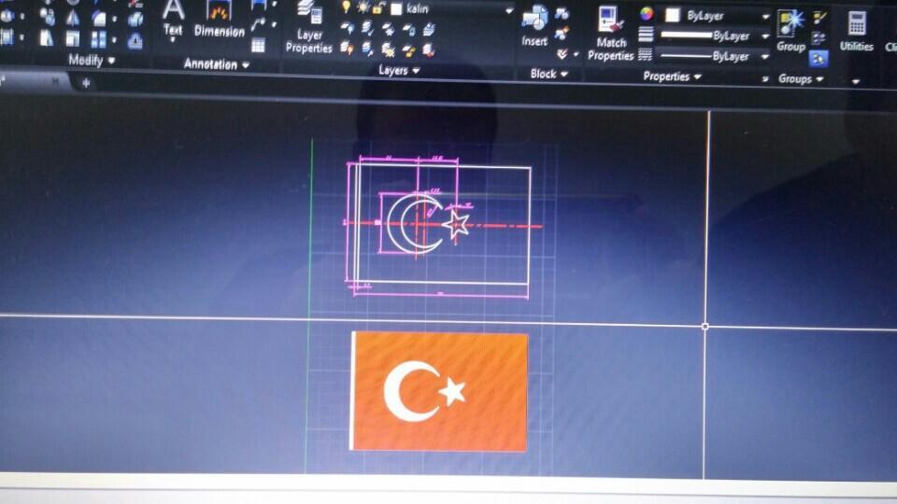897x504 pixels.
Task: Open the object color ByLayer dropdown
Action: pos(765,17)
